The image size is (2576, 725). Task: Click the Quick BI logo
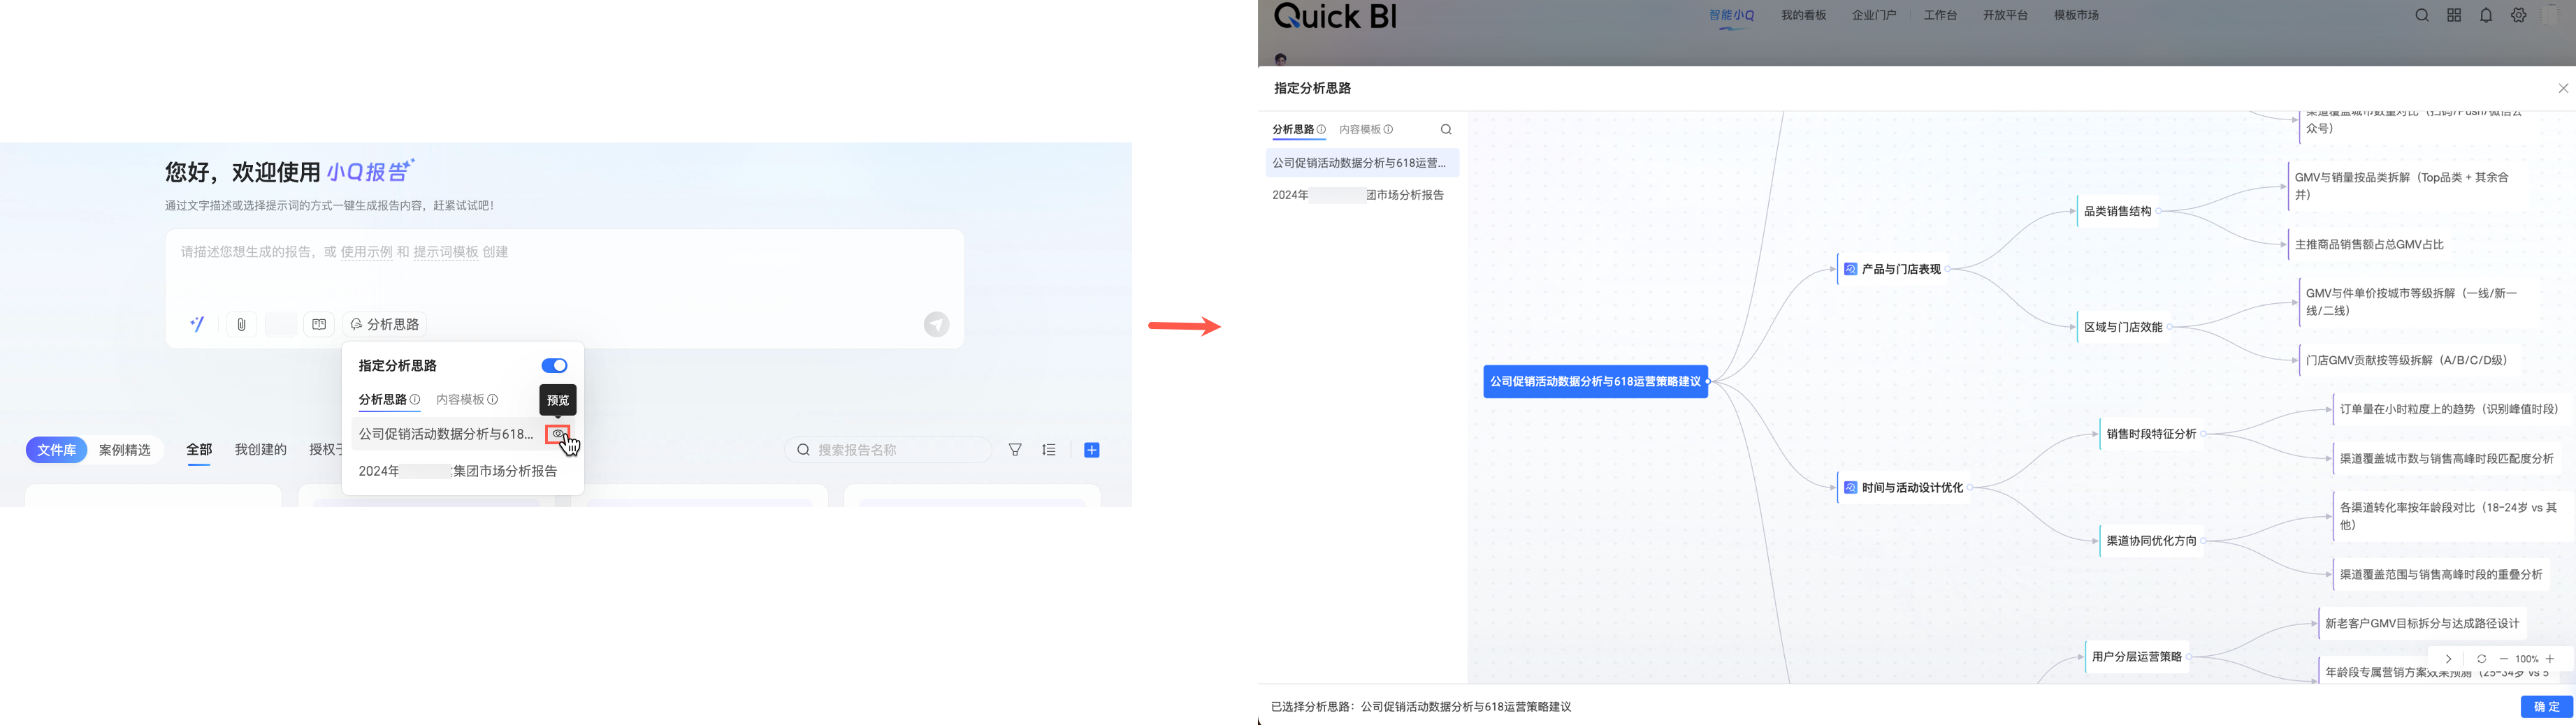(1335, 16)
